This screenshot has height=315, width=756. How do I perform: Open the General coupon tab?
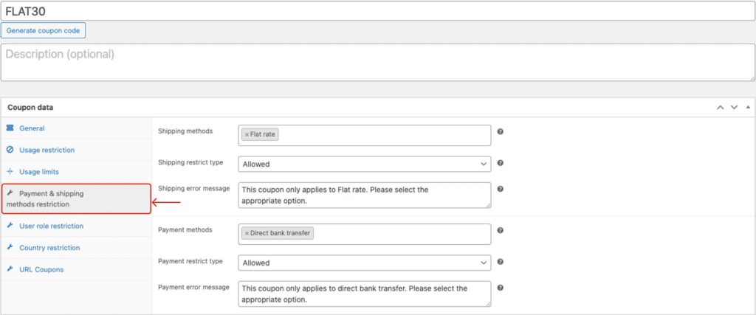(x=32, y=128)
